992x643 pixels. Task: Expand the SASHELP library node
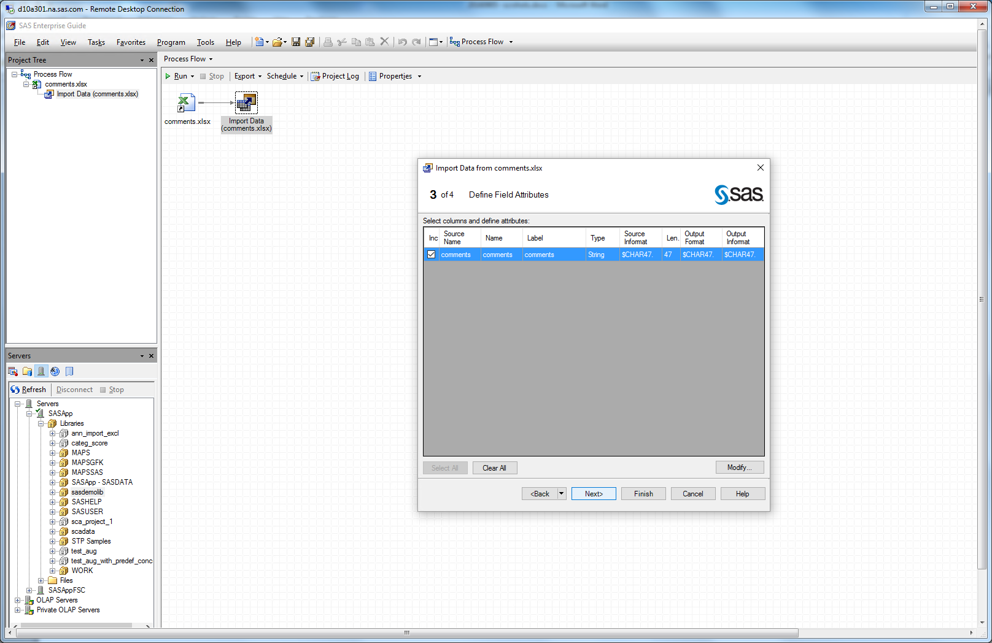[53, 502]
